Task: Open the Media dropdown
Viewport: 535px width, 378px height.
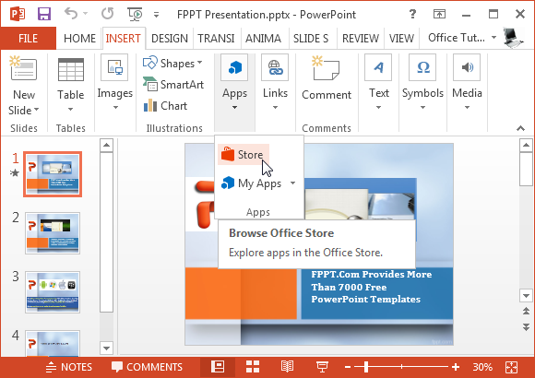Action: click(x=467, y=83)
